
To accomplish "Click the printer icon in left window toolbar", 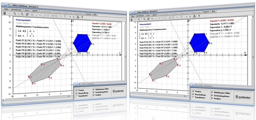I will pyautogui.click(x=78, y=16).
